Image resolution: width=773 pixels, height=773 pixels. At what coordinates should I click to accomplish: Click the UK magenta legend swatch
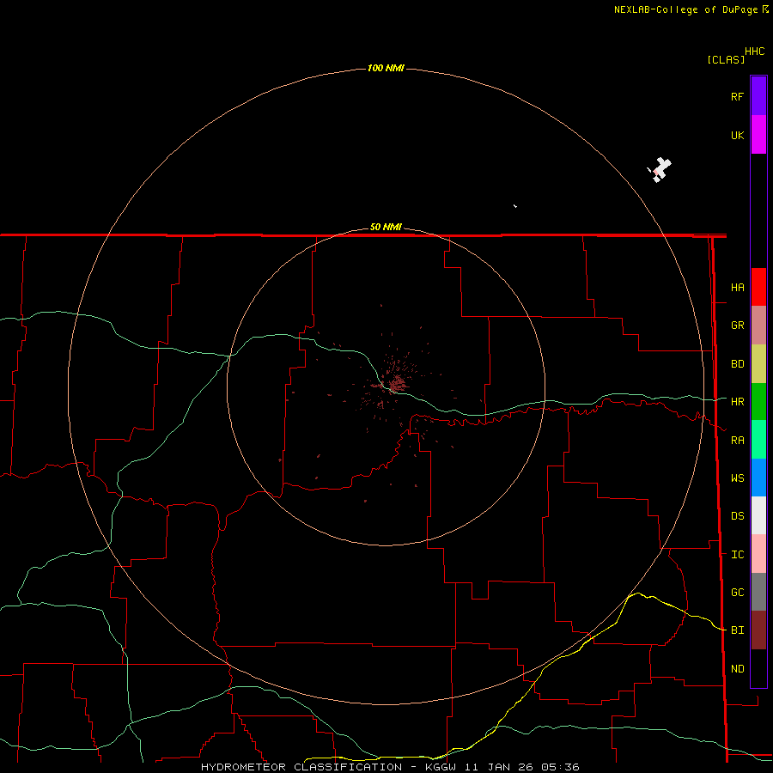click(x=758, y=135)
